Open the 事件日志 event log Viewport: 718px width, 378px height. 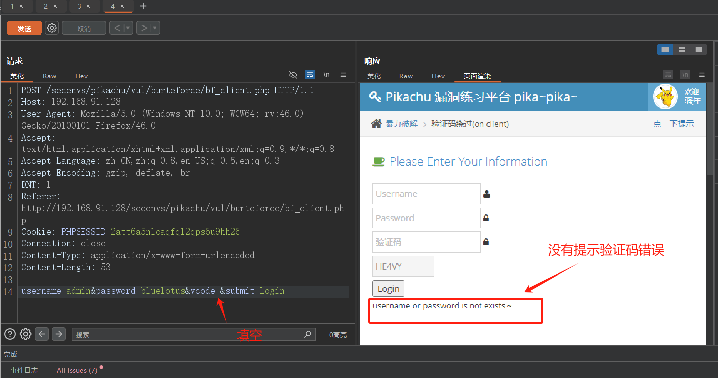tap(24, 370)
